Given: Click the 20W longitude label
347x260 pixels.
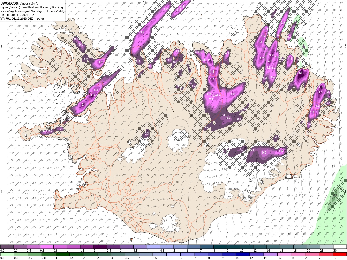Looking at the screenshot, I should 144,1.
